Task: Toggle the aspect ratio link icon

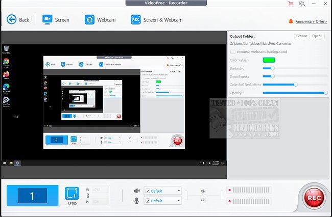Action: pyautogui.click(x=88, y=196)
